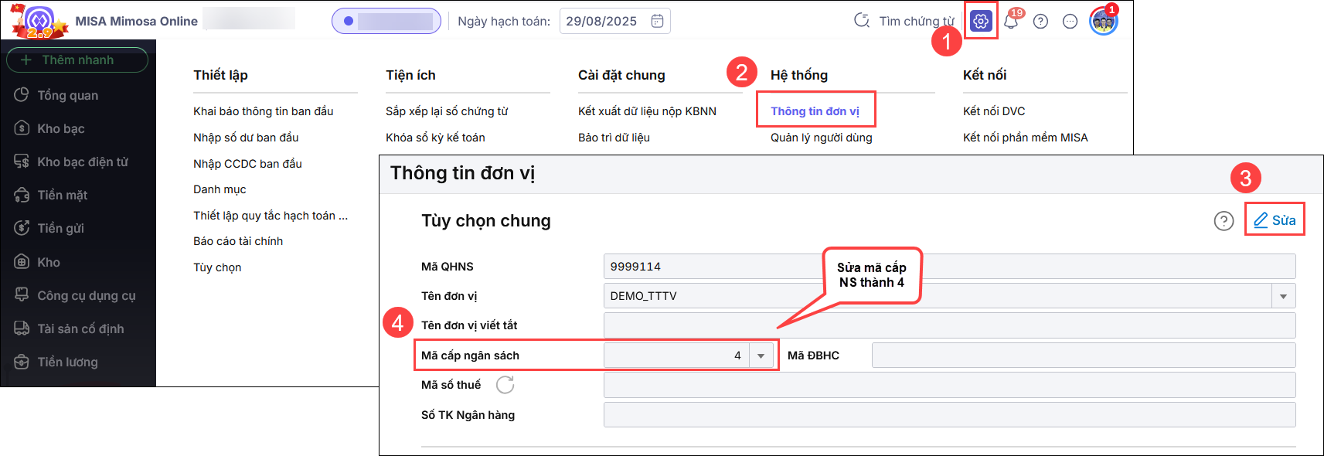Expand the Tên đơn vị dropdown
1324x456 pixels.
1283,296
